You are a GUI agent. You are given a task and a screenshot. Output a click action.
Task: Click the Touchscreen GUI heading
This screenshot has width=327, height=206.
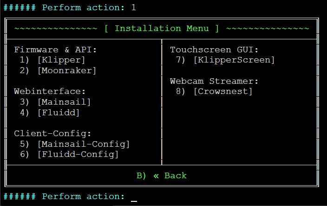click(x=215, y=50)
